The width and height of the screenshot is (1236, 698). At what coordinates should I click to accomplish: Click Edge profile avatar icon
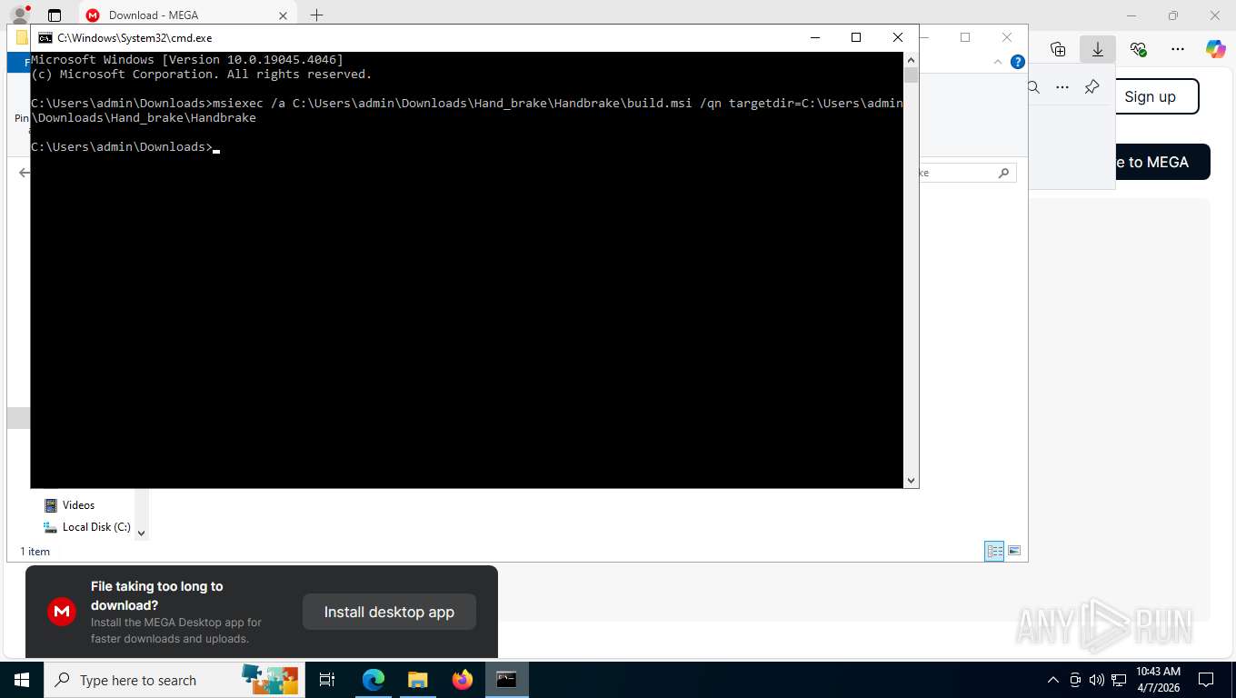(x=19, y=15)
